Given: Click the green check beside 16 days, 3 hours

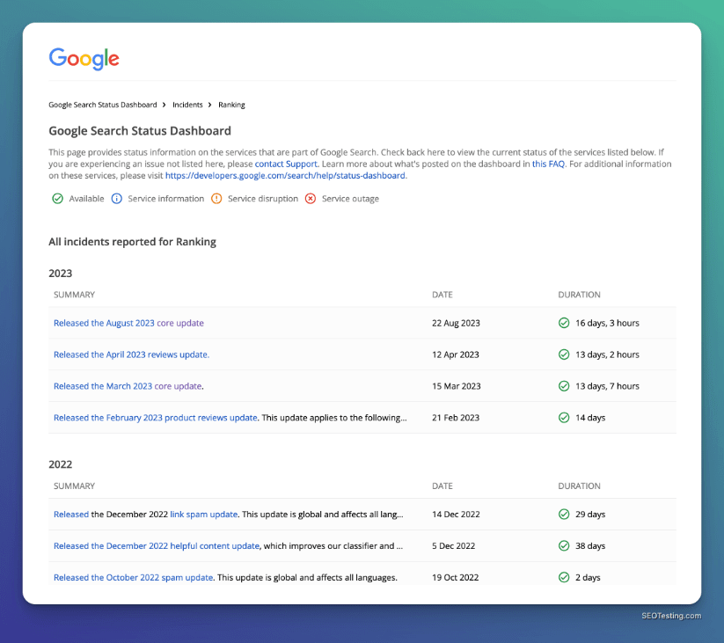Looking at the screenshot, I should click(x=564, y=323).
